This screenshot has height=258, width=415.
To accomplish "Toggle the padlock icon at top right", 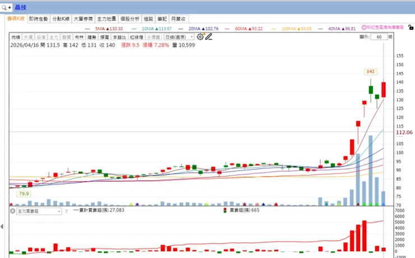I will pos(411,27).
